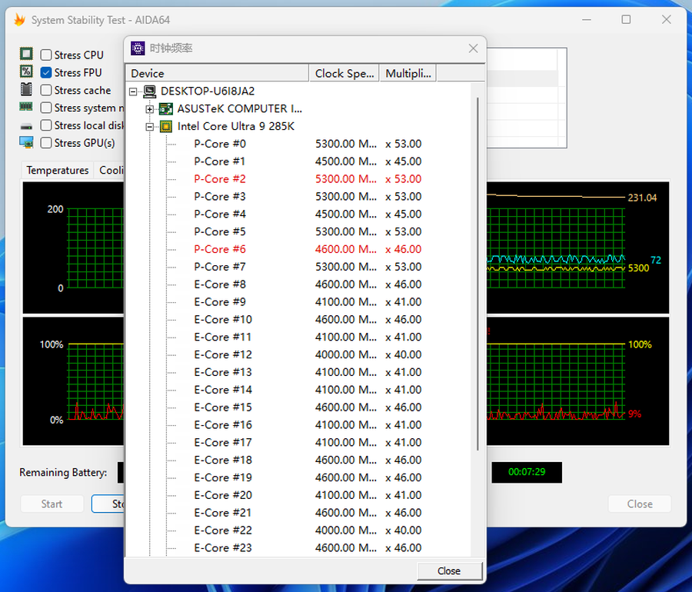The image size is (692, 592).
Task: Click the DESKTOP-U6I8JA2 label
Action: click(208, 91)
